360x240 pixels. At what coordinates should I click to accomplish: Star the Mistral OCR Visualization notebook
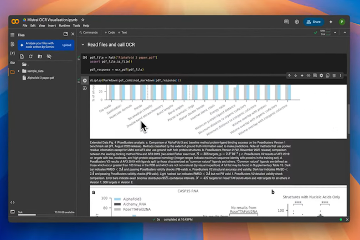(x=83, y=20)
